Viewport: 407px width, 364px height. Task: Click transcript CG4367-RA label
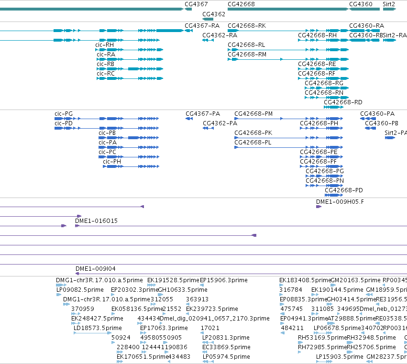coord(202,26)
